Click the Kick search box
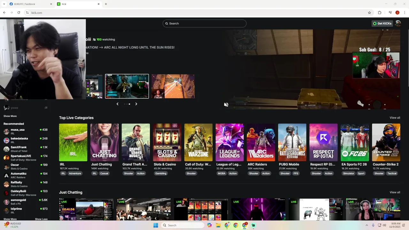Viewport: 409px width, 230px height. pyautogui.click(x=204, y=23)
